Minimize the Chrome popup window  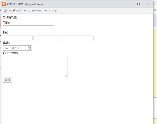(129, 4)
